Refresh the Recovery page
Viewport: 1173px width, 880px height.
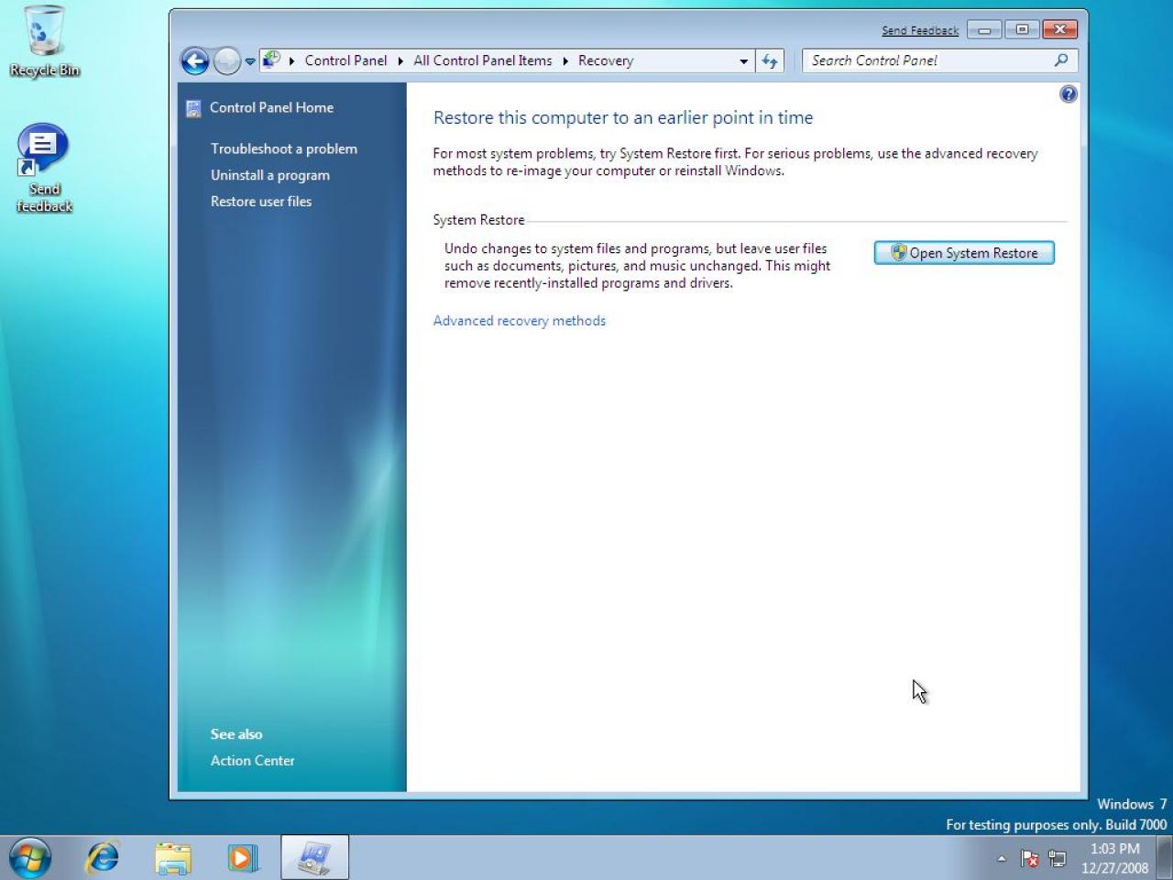tap(770, 61)
